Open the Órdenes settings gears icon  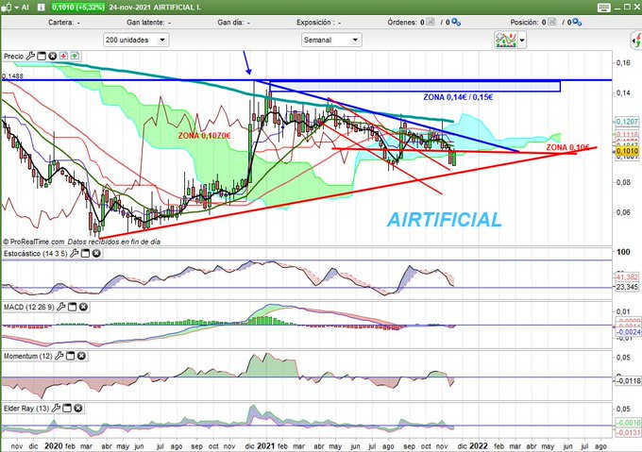coord(456,22)
